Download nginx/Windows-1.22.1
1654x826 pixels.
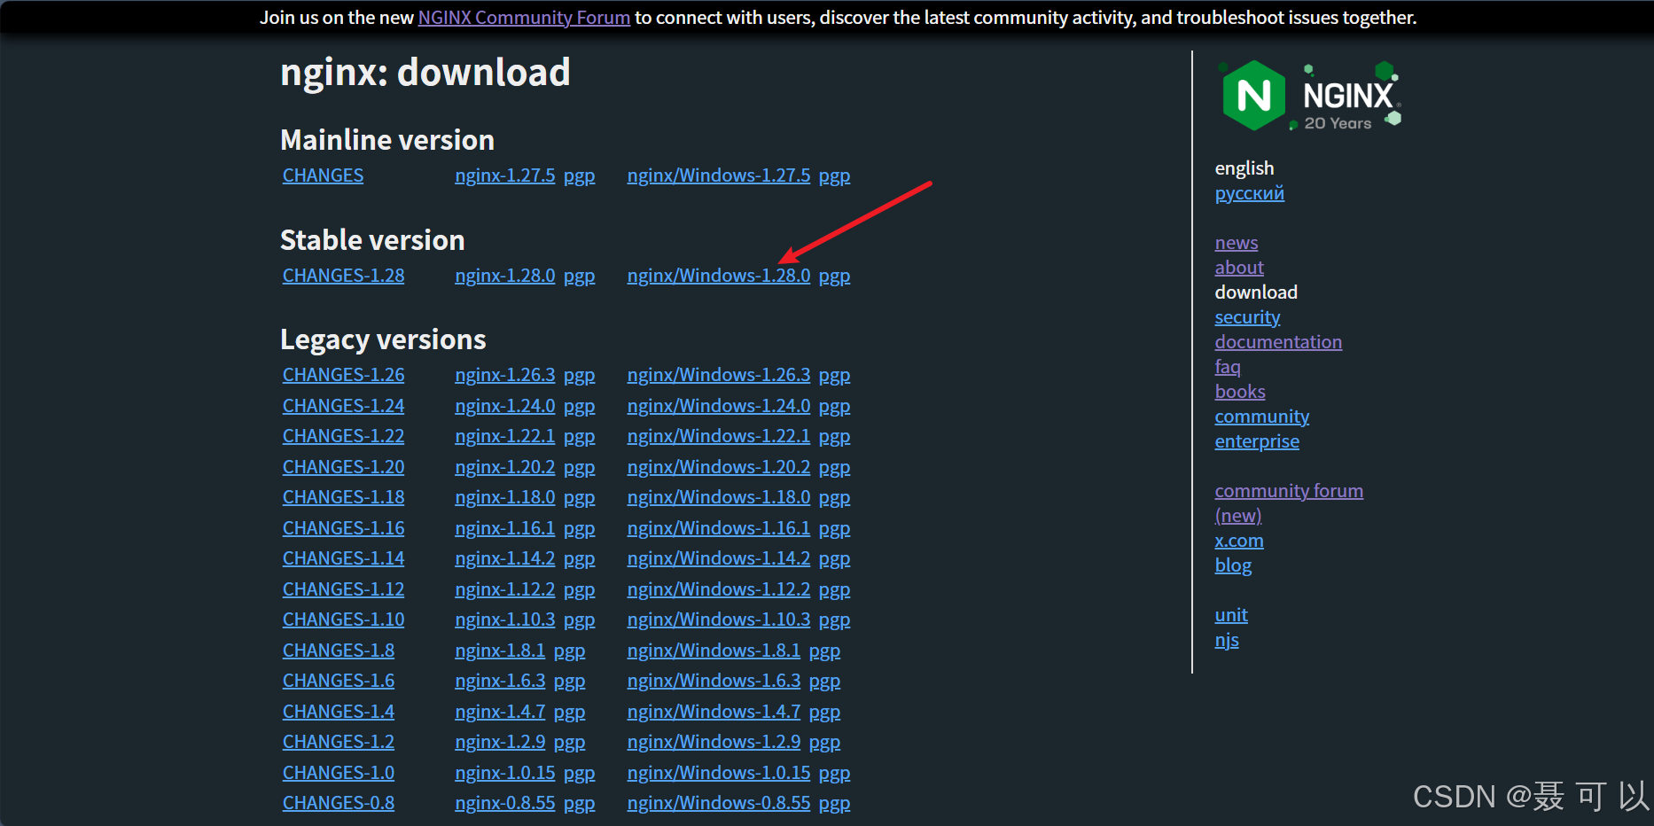coord(719,436)
